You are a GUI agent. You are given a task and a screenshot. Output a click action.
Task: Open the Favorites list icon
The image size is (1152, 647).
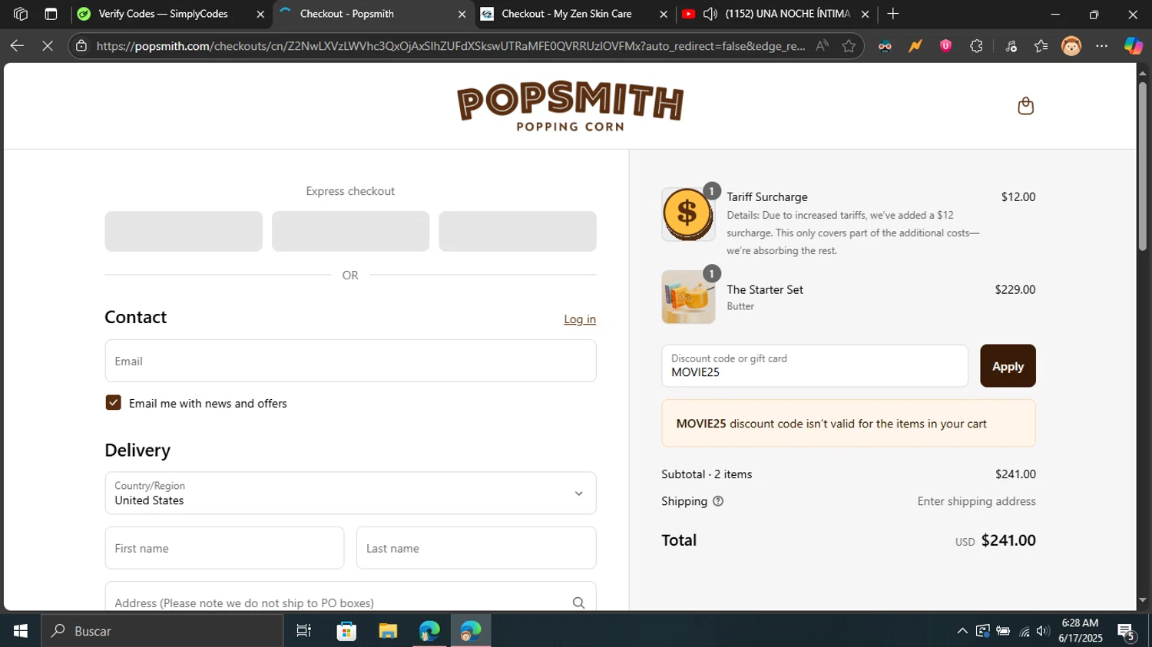(x=1041, y=46)
